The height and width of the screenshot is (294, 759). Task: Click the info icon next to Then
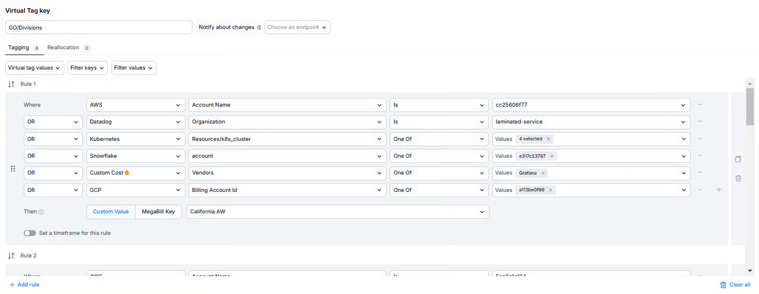tap(41, 212)
